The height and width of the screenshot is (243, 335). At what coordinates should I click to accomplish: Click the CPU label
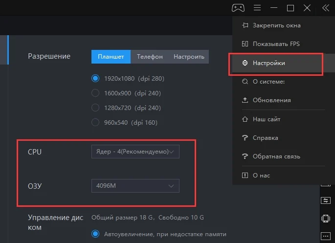(35, 152)
